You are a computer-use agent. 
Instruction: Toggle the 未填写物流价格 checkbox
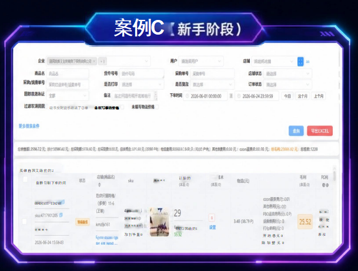point(156,107)
